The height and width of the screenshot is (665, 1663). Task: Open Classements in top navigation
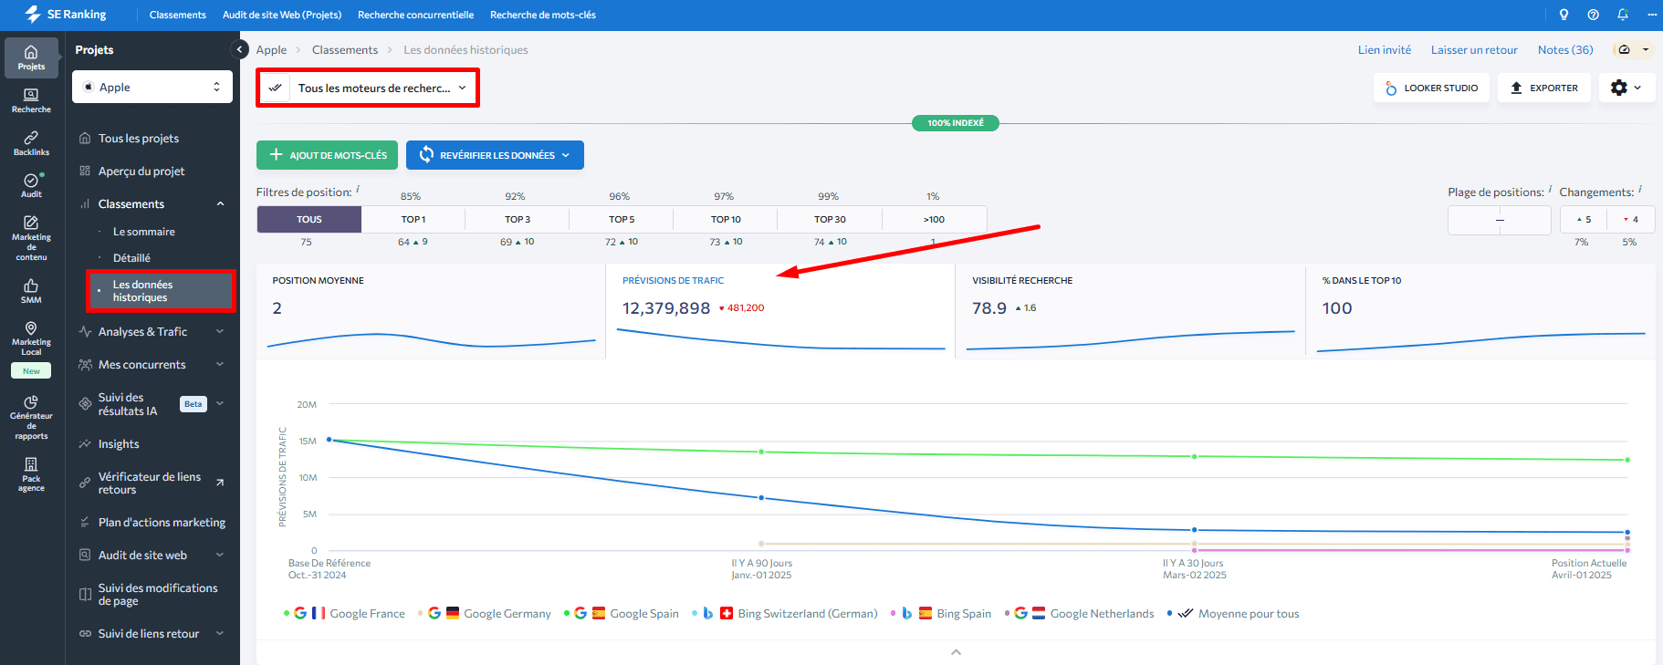178,15
